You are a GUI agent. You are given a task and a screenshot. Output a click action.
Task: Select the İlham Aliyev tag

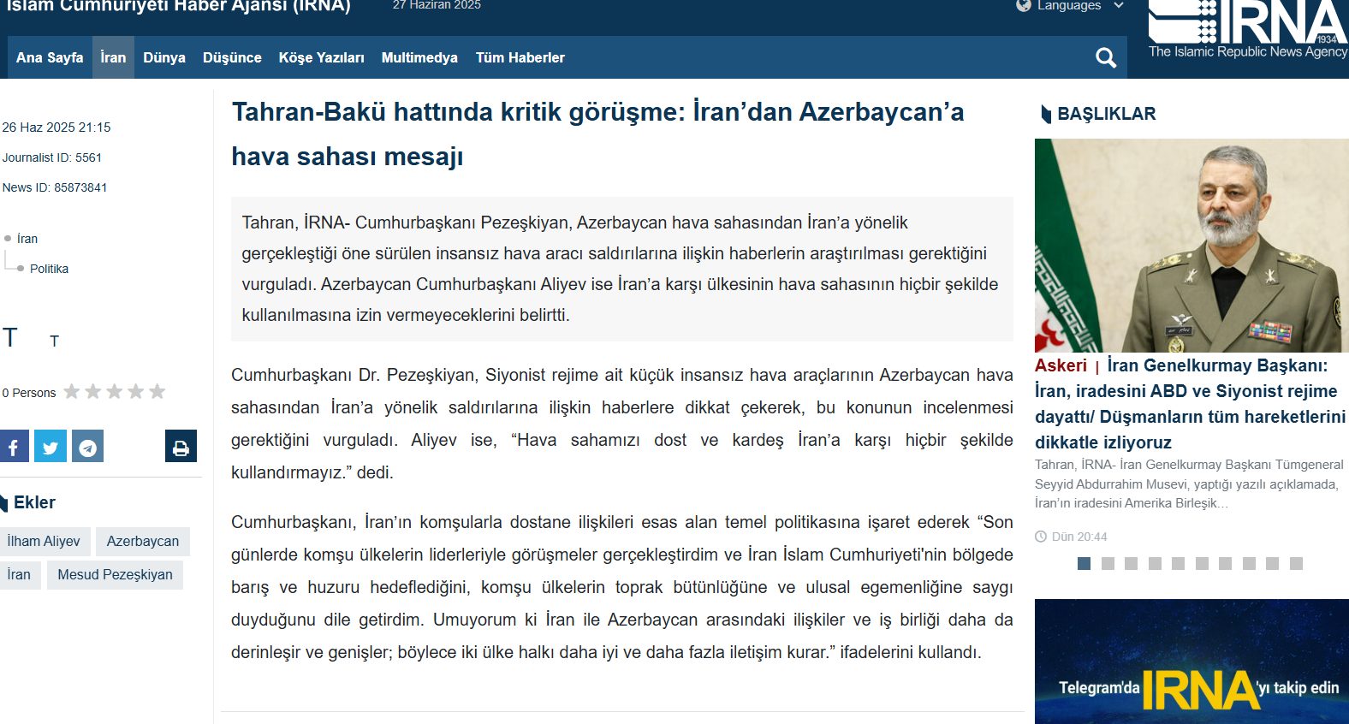pos(44,541)
